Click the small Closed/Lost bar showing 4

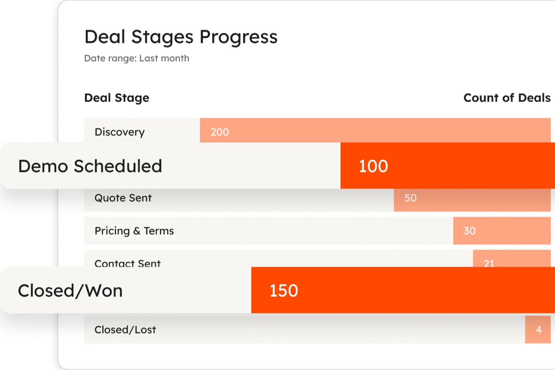point(538,330)
